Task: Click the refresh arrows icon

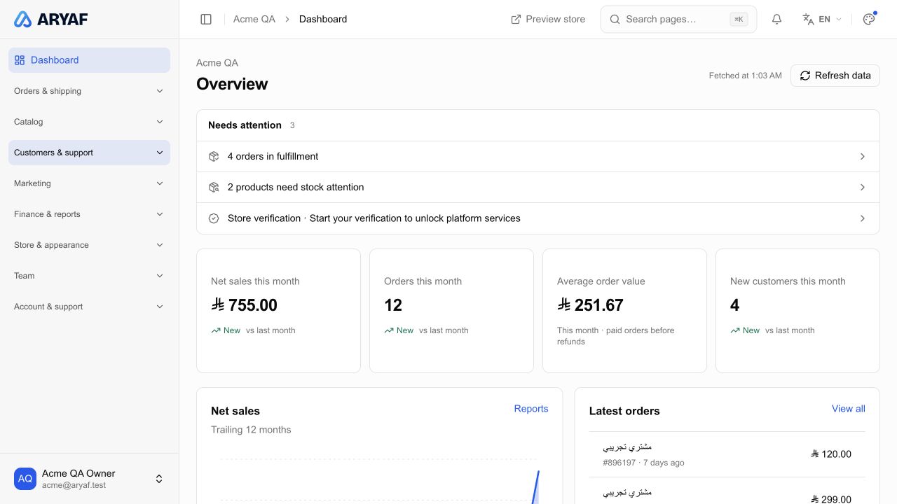Action: coord(805,76)
